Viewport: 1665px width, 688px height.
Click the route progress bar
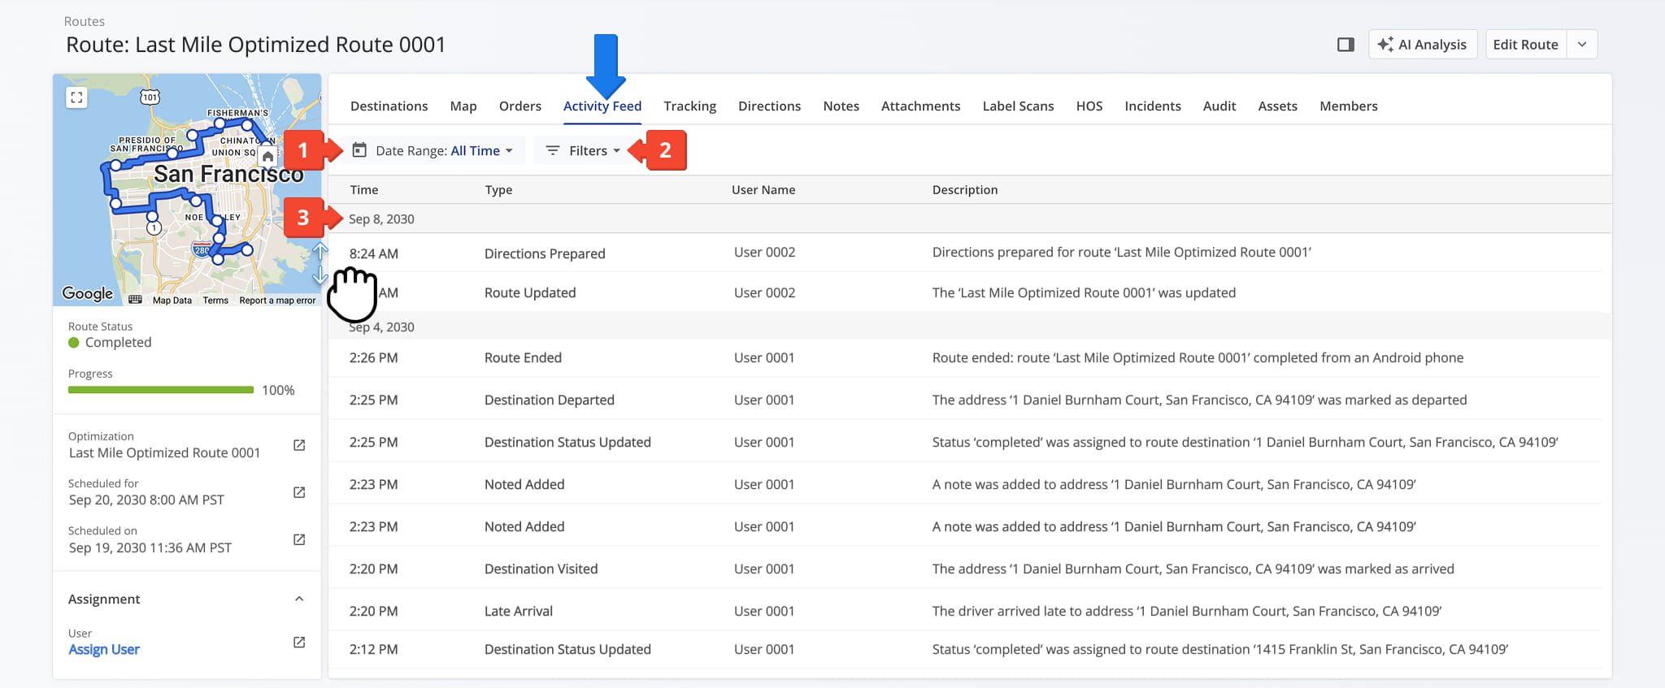[x=161, y=390]
